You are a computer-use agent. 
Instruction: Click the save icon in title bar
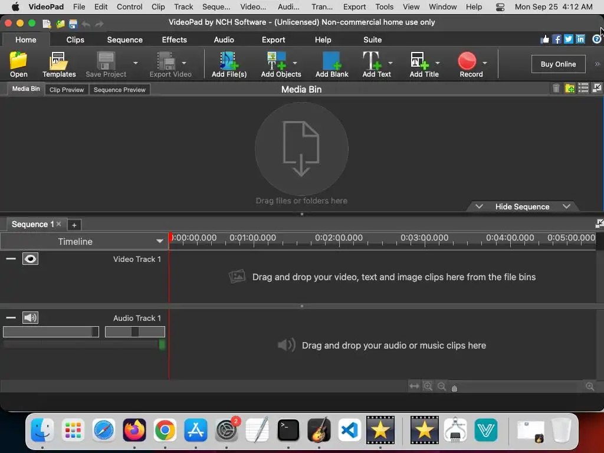click(x=73, y=24)
